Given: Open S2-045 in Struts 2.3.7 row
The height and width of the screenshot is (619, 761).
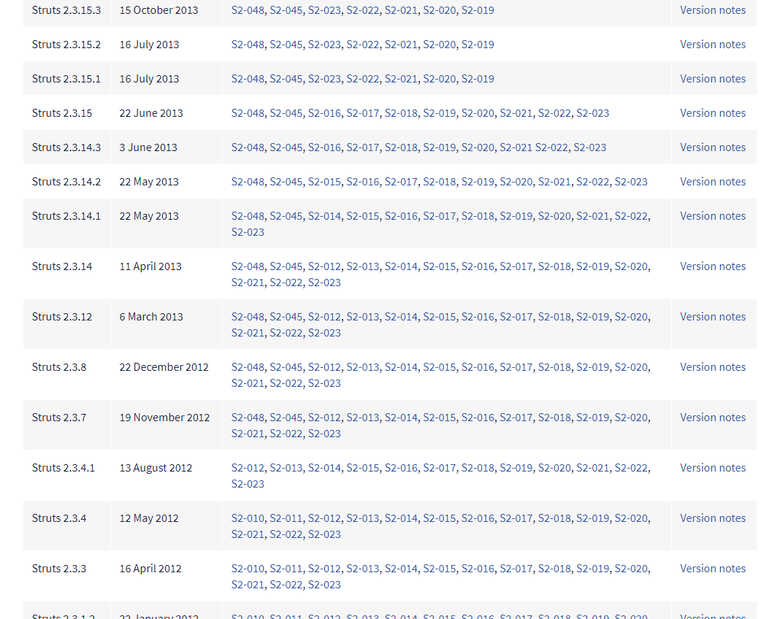Looking at the screenshot, I should (286, 418).
